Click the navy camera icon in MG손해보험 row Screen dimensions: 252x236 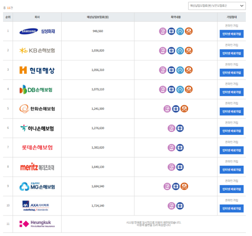click(176, 186)
